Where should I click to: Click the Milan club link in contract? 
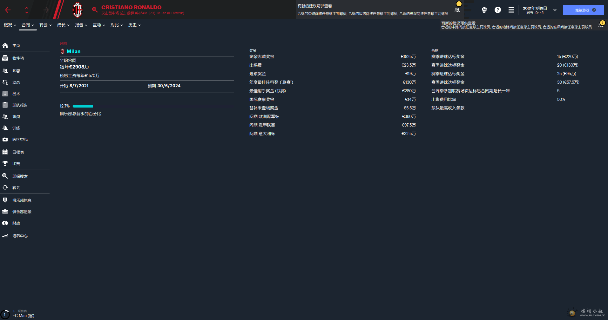coord(73,51)
